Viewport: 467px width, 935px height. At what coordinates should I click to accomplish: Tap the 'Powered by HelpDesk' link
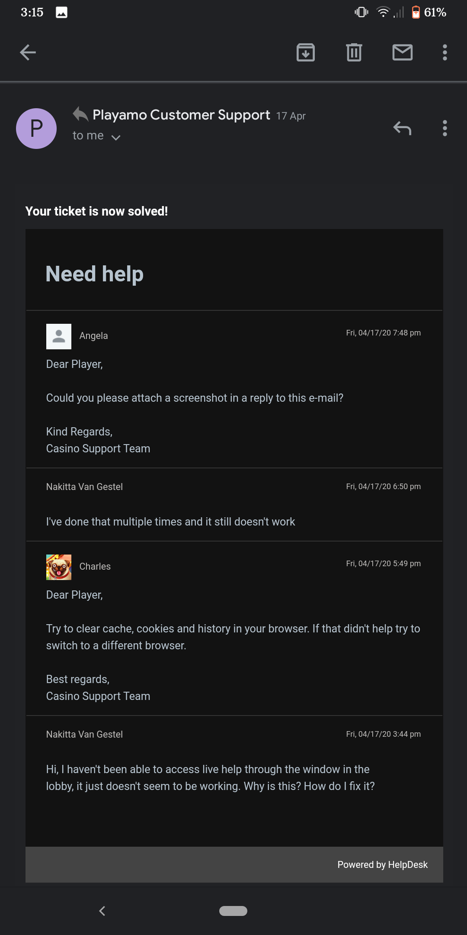(x=382, y=864)
